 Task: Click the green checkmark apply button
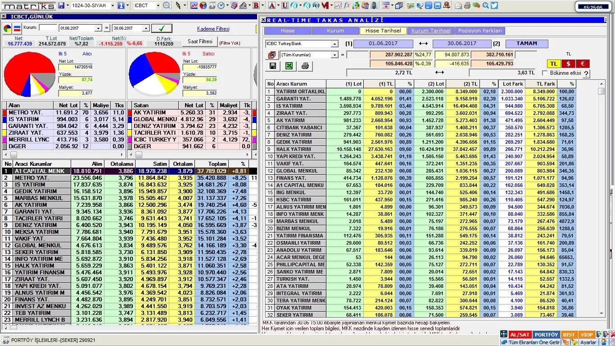coord(162,28)
